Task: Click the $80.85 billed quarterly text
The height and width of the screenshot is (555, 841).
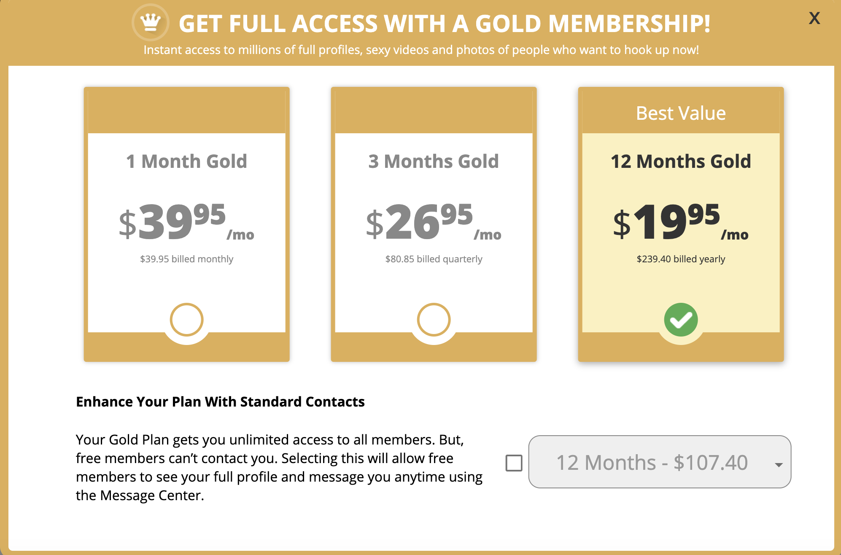Action: pyautogui.click(x=434, y=259)
